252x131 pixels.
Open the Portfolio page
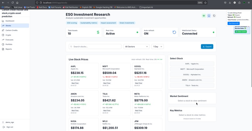[15, 44]
